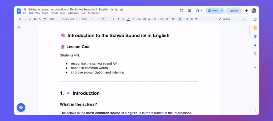Run spelling and grammar check
This screenshot has width=273, height=121.
point(40,19)
